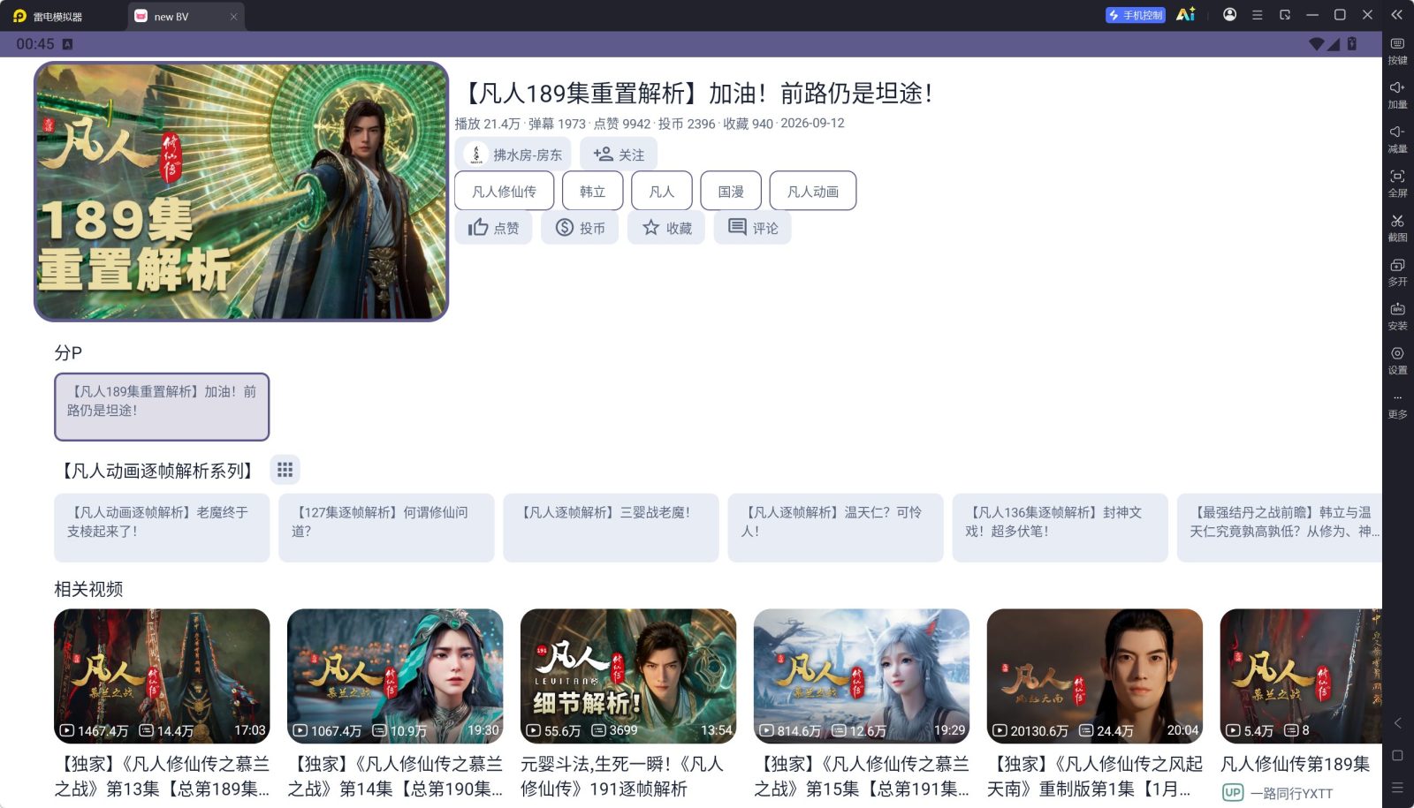Open series item 凡人136集逐帧解析 封神文戏
The height and width of the screenshot is (808, 1414).
[x=1060, y=528]
